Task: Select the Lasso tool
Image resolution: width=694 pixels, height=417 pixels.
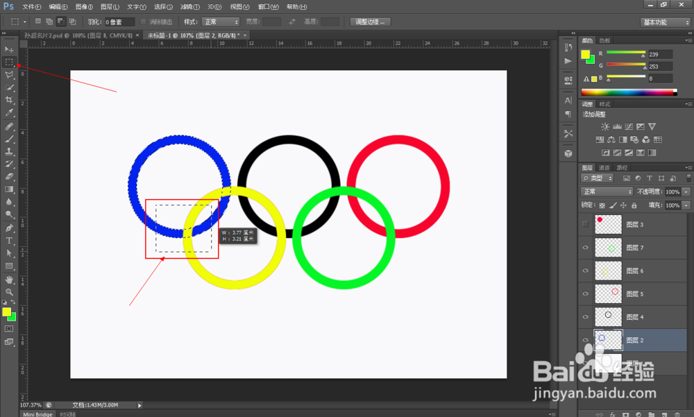Action: (x=9, y=75)
